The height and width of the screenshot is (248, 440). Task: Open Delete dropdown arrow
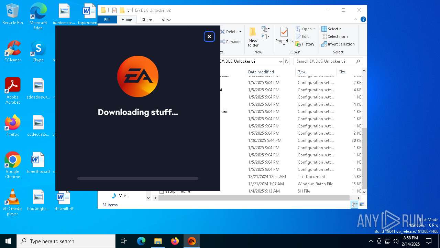pos(240,32)
